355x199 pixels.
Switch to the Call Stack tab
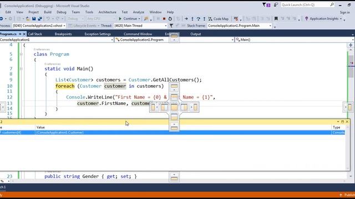coord(35,34)
